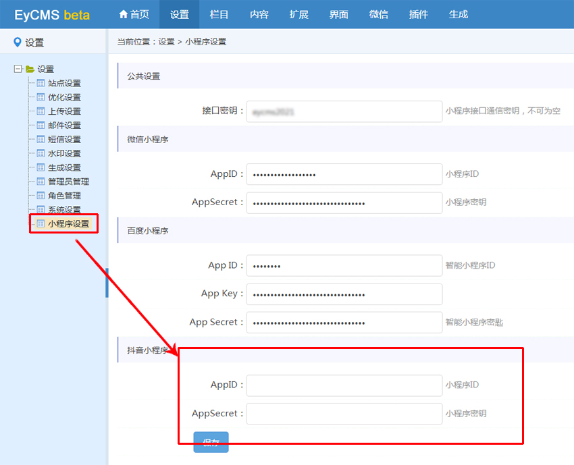Click the 保存 button
Screen dimensions: 574x465
point(211,442)
